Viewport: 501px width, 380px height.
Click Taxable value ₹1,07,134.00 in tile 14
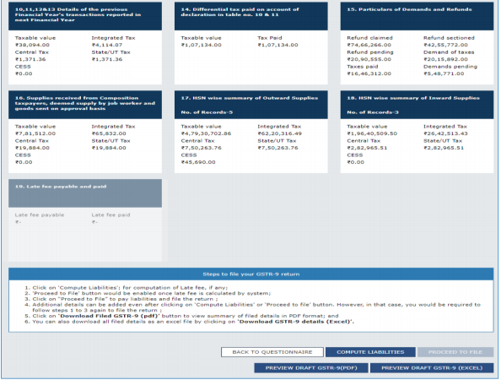[x=201, y=45]
